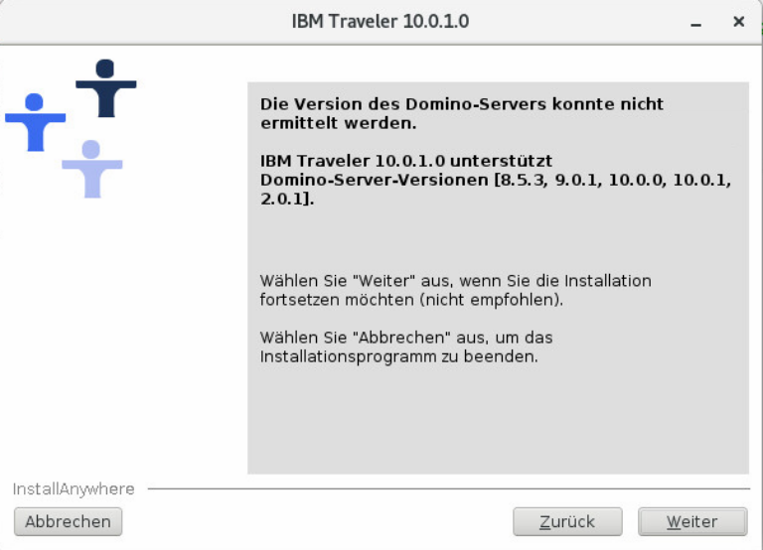This screenshot has width=763, height=550.
Task: Close the IBM Traveler installer window
Action: pyautogui.click(x=739, y=22)
